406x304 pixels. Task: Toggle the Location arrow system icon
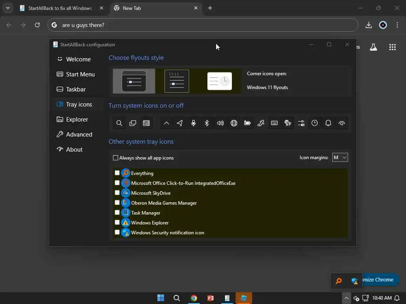coord(180,123)
